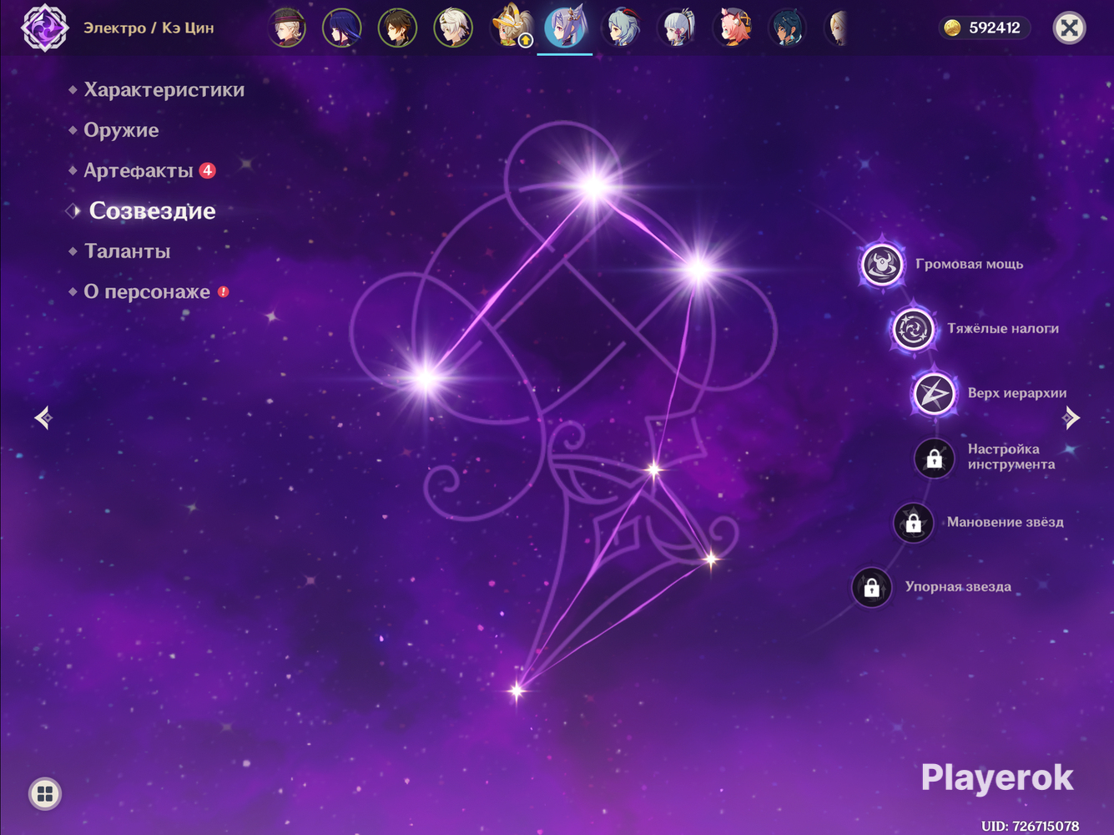Click the UID: 726715078 text
Screen dimensions: 1114x835
click(x=1030, y=826)
